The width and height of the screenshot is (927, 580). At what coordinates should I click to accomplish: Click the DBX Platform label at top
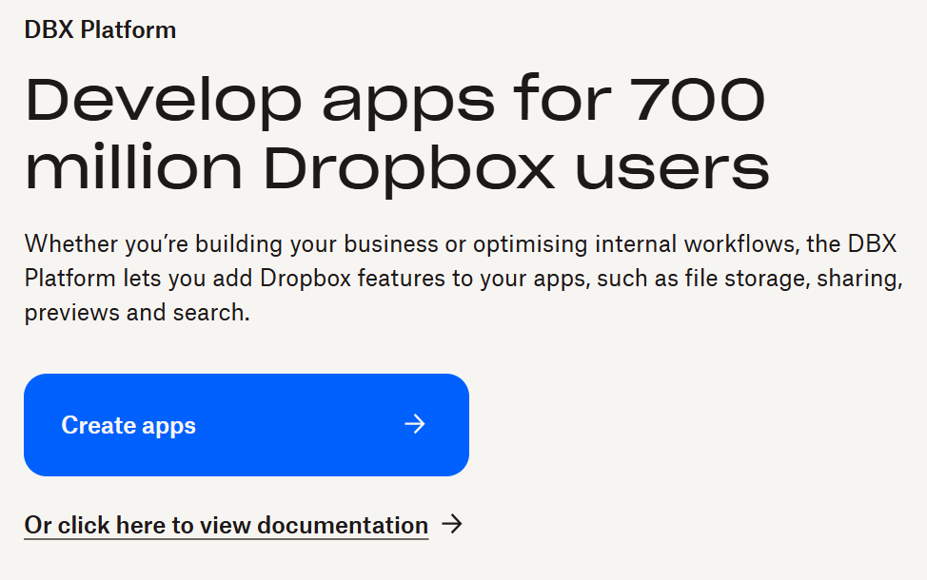100,29
